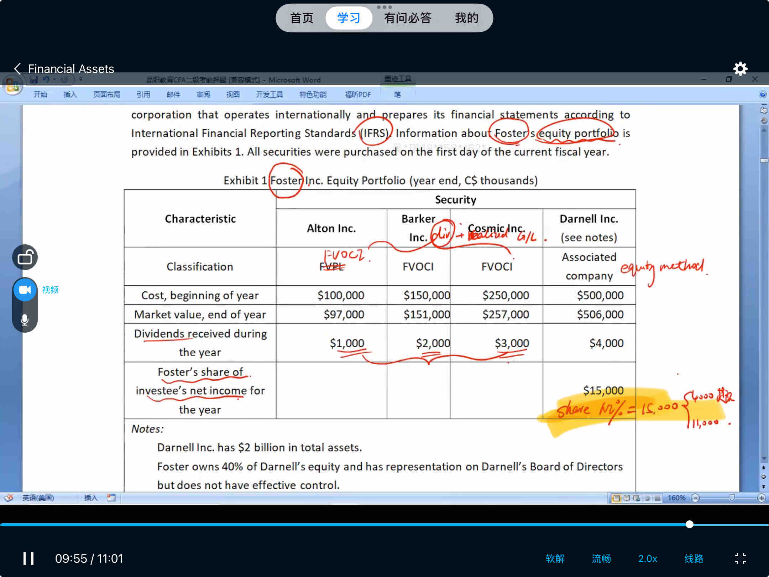Open the 引用 ribbon tab
The height and width of the screenshot is (577, 769).
[x=143, y=94]
